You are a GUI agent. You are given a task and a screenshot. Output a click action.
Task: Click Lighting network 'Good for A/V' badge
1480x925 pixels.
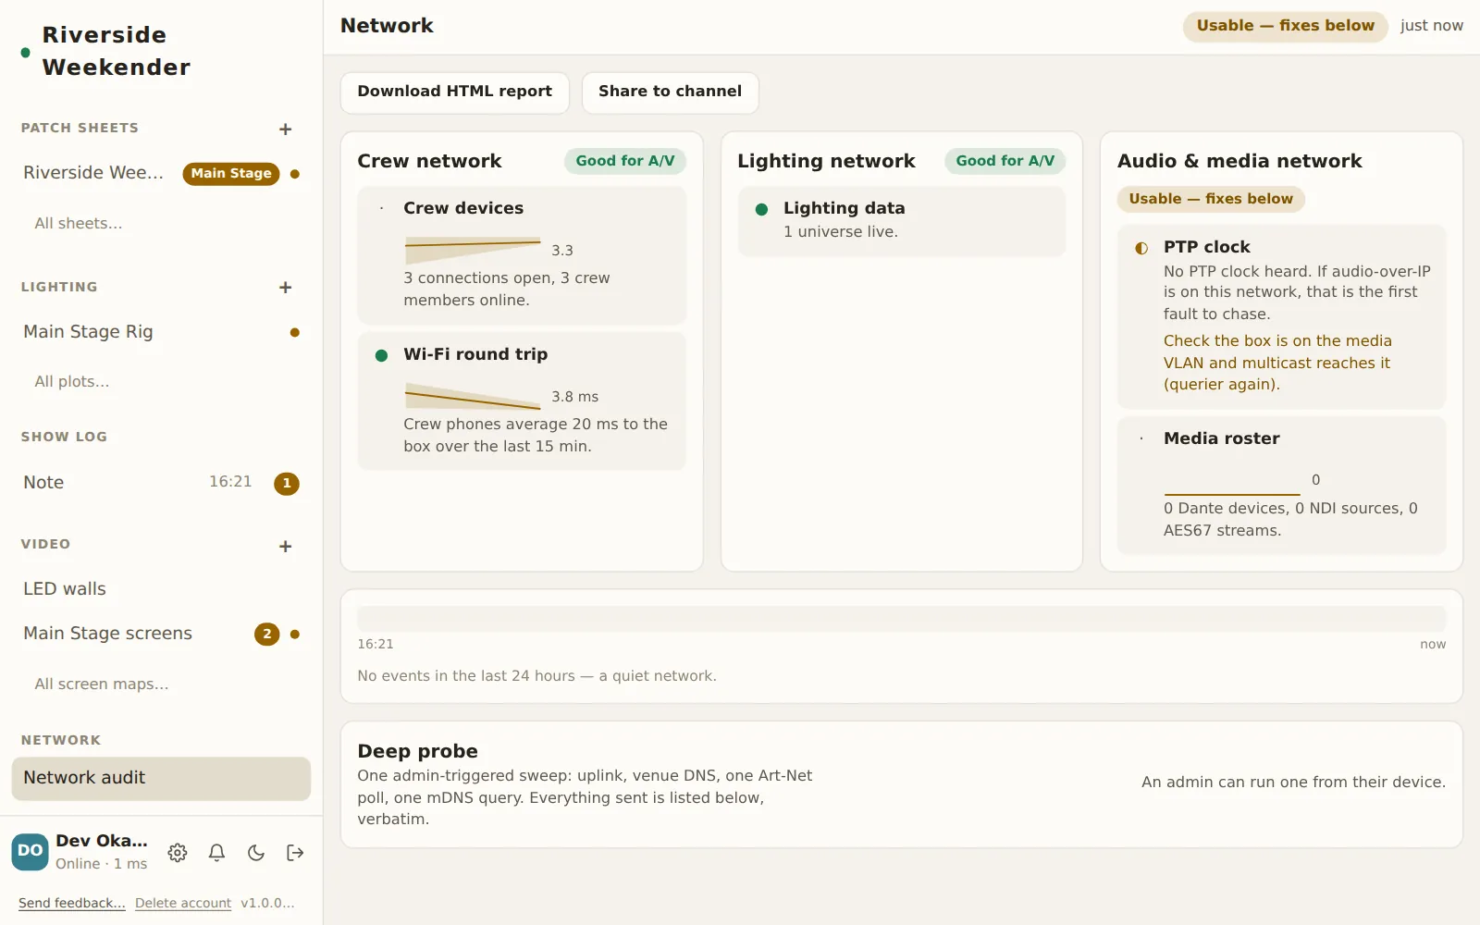pyautogui.click(x=1005, y=162)
